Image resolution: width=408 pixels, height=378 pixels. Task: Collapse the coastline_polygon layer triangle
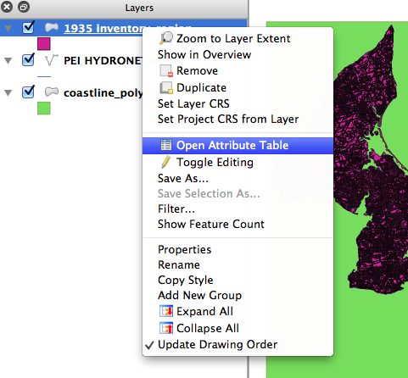[8, 92]
